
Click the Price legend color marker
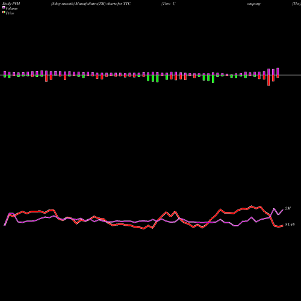tap(4, 13)
